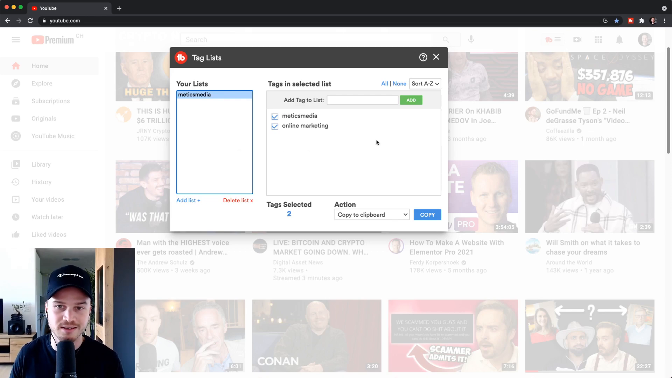This screenshot has height=378, width=672.
Task: Open the Chrome extensions puzzle icon
Action: (642, 21)
